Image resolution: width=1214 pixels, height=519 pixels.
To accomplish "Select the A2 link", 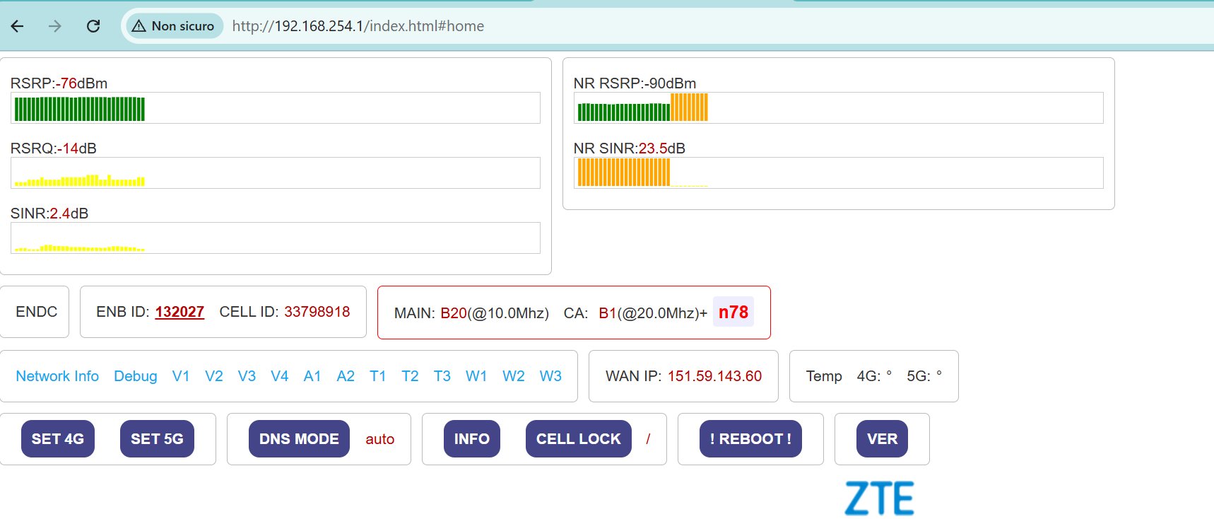I will pyautogui.click(x=346, y=376).
